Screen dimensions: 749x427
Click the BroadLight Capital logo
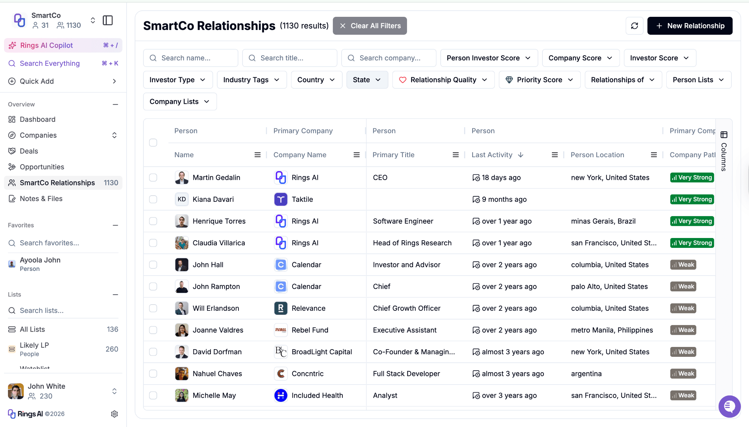[x=281, y=352]
